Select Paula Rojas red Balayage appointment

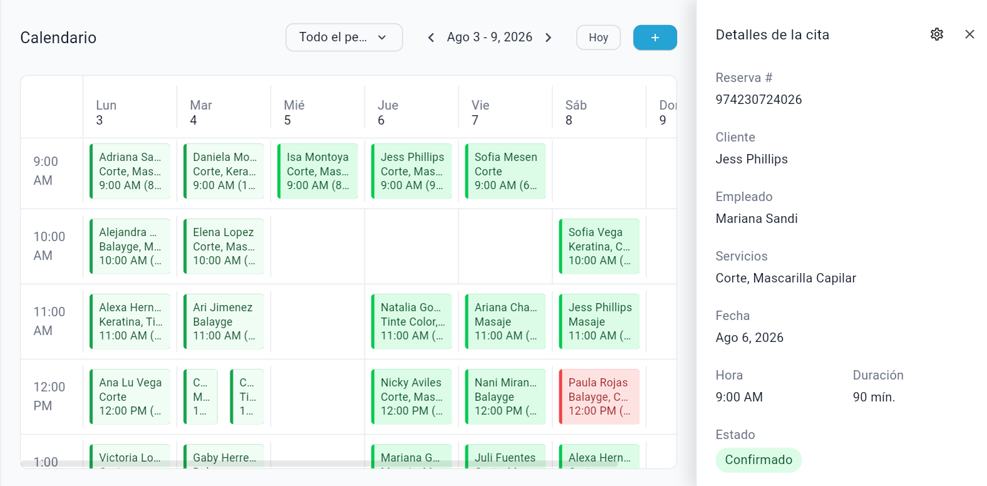(x=599, y=396)
